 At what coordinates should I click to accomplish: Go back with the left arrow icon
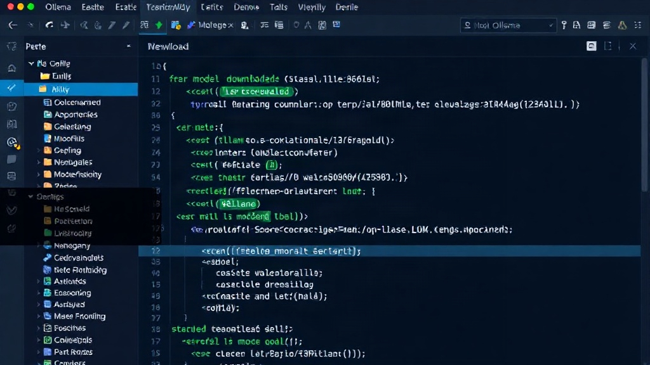(x=13, y=25)
